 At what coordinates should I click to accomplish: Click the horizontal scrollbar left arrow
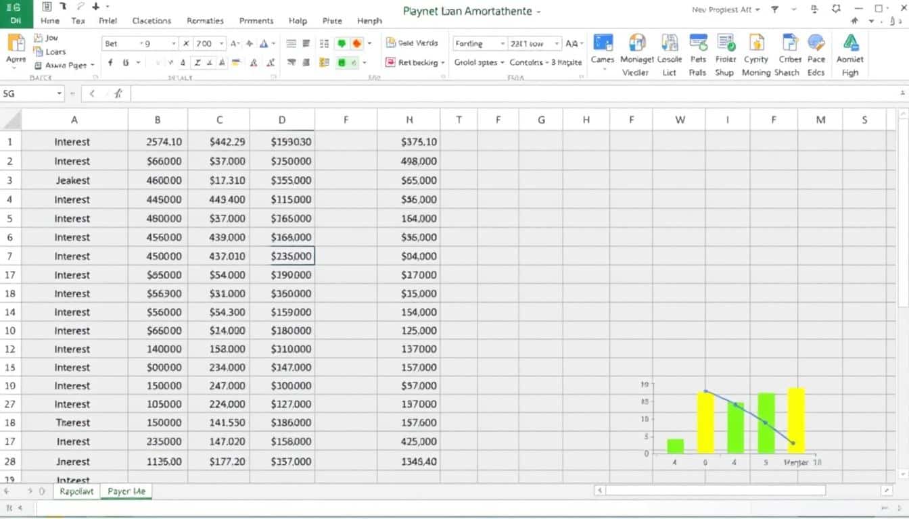coord(599,491)
